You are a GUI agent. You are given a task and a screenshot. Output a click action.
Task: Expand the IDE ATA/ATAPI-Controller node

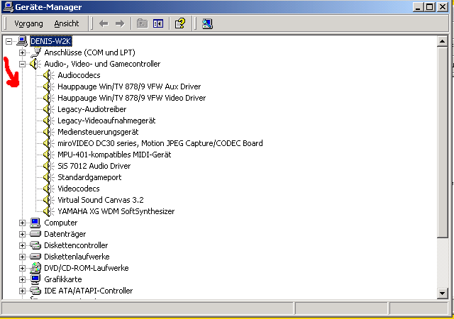point(22,291)
